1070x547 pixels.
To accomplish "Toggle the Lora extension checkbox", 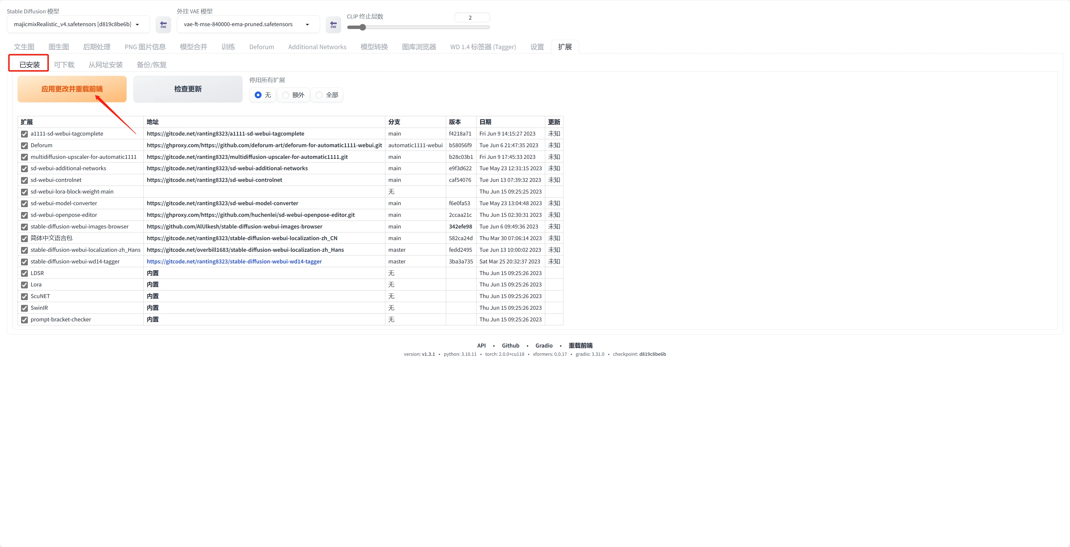I will 24,285.
